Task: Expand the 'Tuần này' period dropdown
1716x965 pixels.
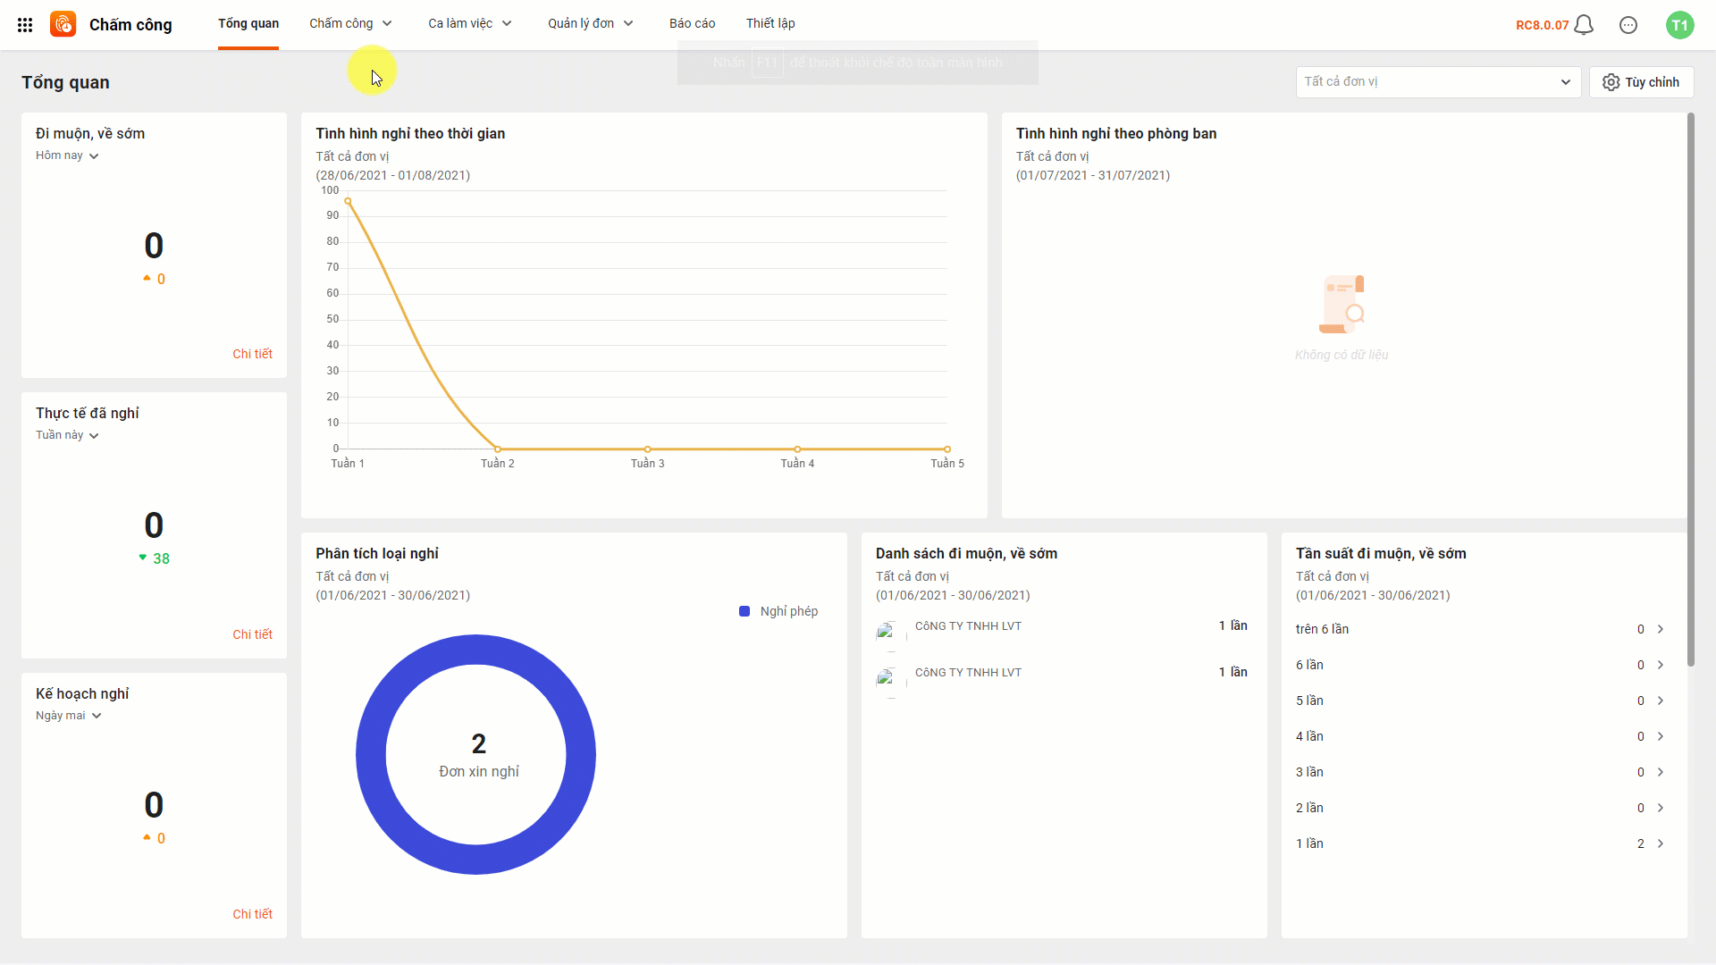Action: (67, 435)
